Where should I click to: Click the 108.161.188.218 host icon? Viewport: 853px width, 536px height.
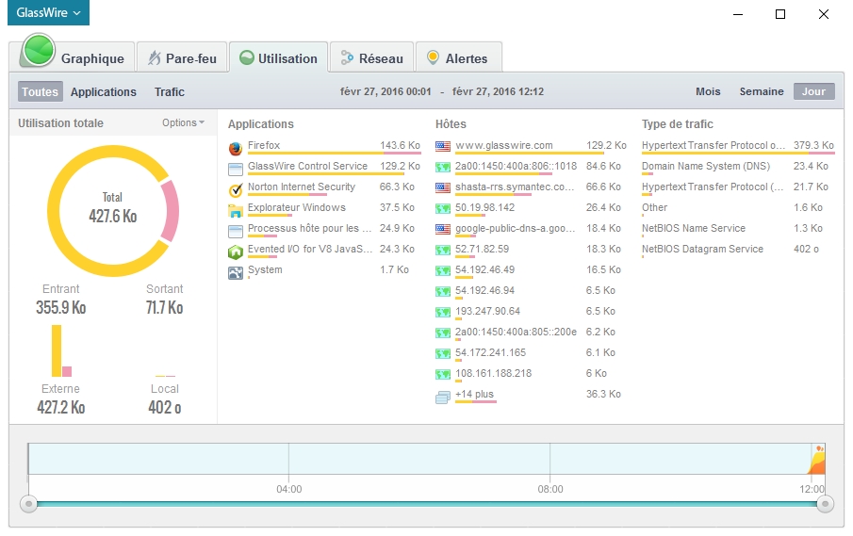(443, 374)
